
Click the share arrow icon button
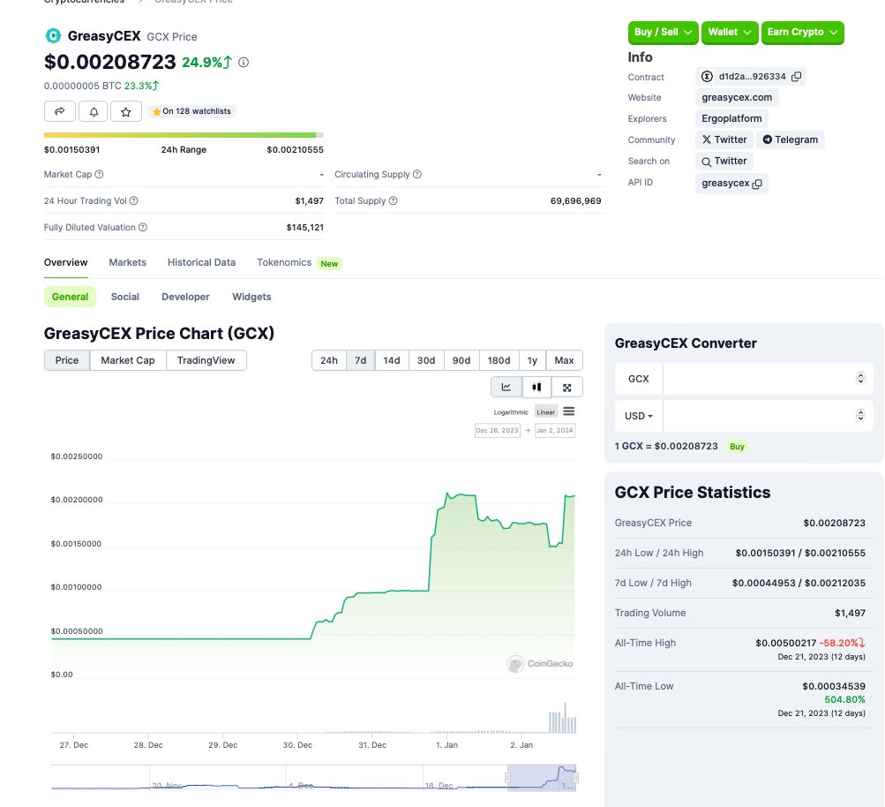(x=60, y=111)
